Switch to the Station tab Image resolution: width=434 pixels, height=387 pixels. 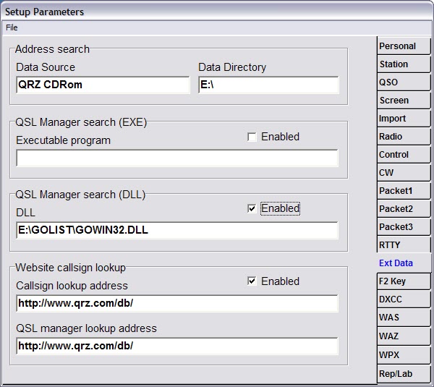(x=404, y=64)
